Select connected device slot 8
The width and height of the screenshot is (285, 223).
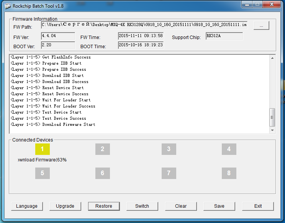(x=229, y=173)
